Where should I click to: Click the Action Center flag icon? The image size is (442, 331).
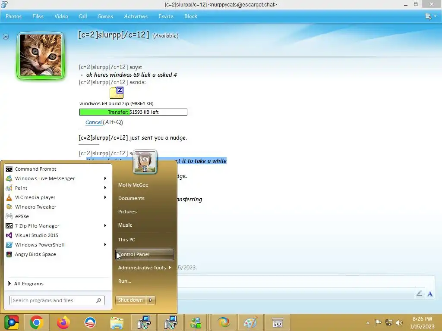click(378, 322)
